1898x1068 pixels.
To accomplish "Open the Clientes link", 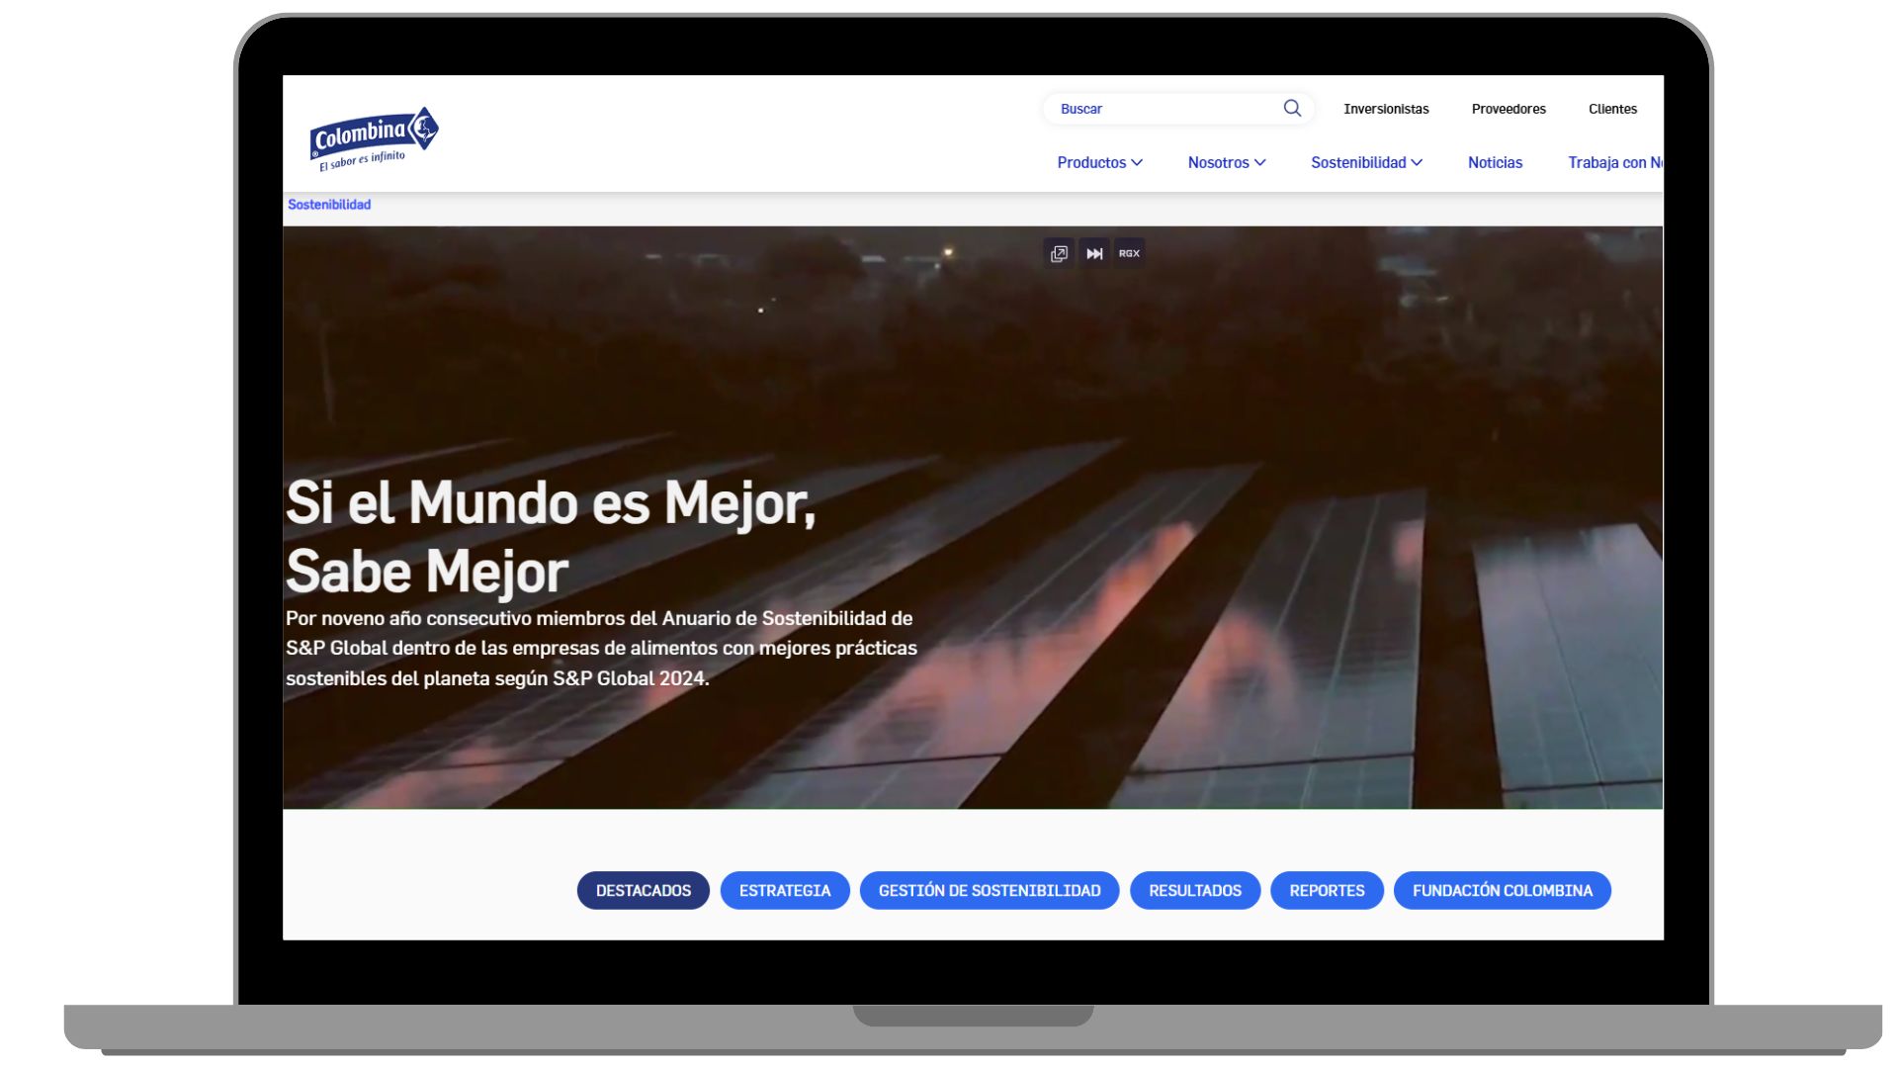I will (1612, 110).
